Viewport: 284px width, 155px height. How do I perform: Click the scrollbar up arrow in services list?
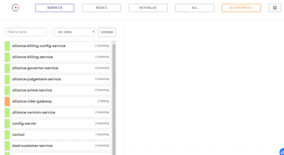[x=114, y=43]
